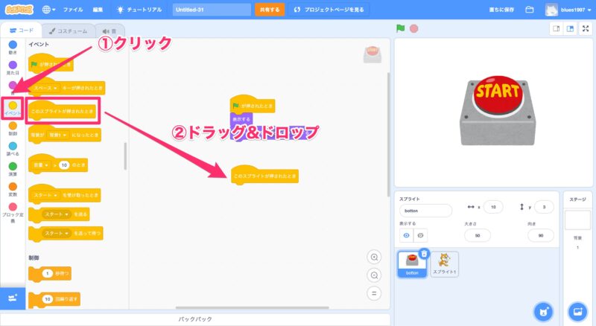This screenshot has height=326, width=596.
Task: Open the スペース key dropdown in block
Action: point(44,89)
